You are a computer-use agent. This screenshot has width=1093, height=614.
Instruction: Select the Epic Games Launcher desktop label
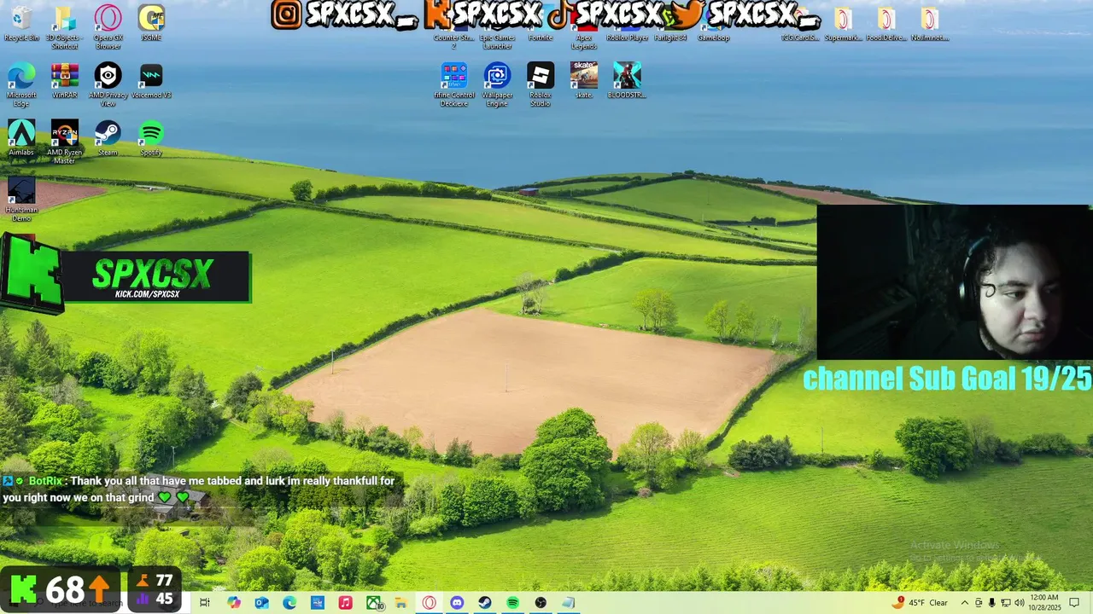497,42
